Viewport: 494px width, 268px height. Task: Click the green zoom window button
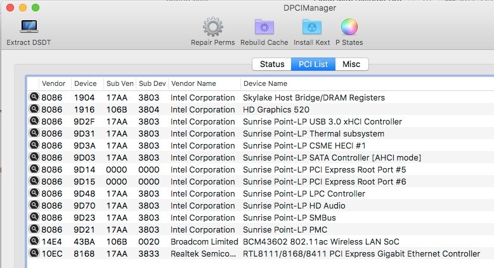[35, 8]
